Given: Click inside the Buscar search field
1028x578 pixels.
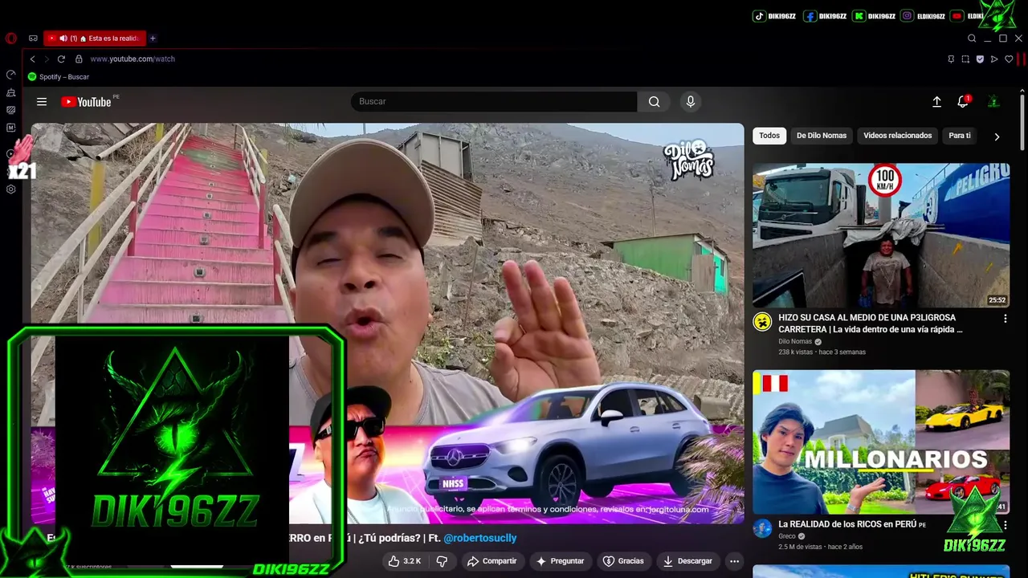Looking at the screenshot, I should tap(494, 102).
